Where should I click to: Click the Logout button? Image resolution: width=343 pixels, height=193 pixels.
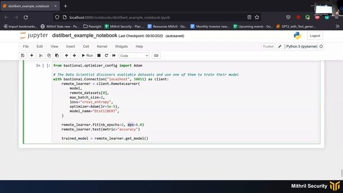pos(315,36)
